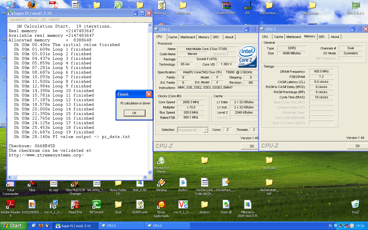Image resolution: width=368 pixels, height=230 pixels.
Task: Open the Help(H) menu in Super PI
Action: [x=54, y=20]
